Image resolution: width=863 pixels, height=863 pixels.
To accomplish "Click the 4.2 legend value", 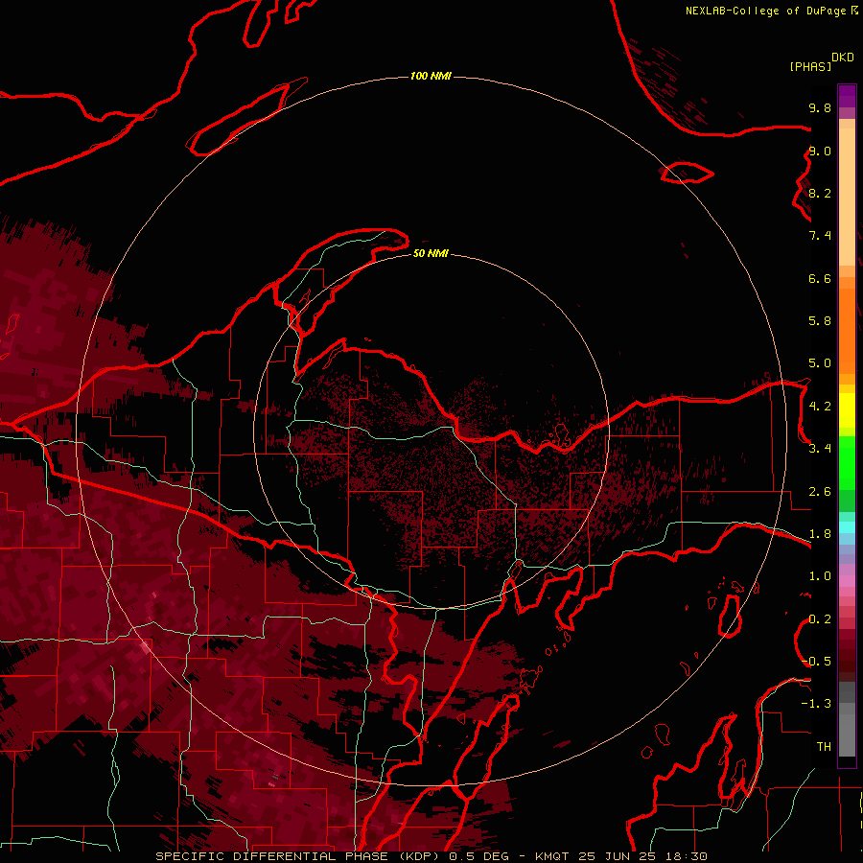I will coord(820,407).
